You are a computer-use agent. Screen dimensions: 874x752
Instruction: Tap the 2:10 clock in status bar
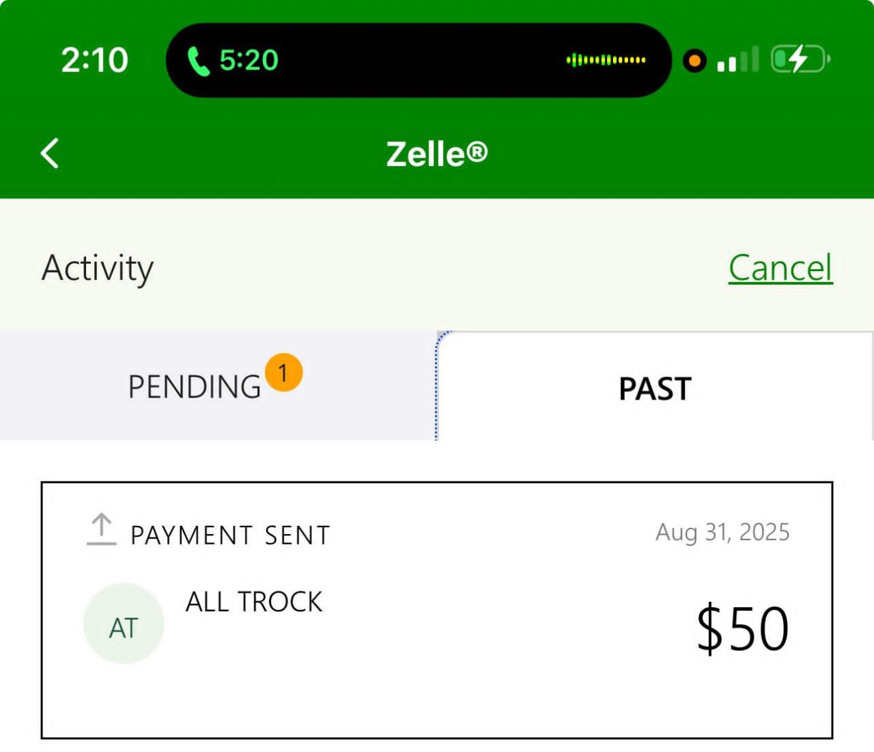coord(95,60)
